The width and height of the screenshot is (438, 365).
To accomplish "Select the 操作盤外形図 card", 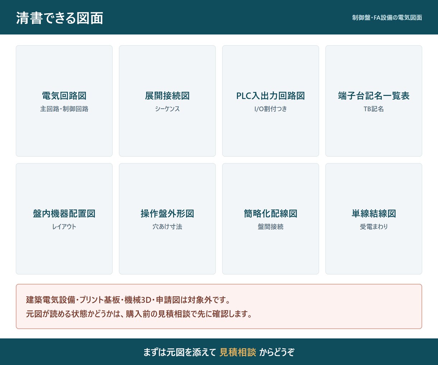I will (167, 219).
